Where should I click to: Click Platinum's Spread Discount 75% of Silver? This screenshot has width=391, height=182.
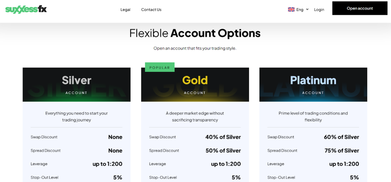(342, 151)
